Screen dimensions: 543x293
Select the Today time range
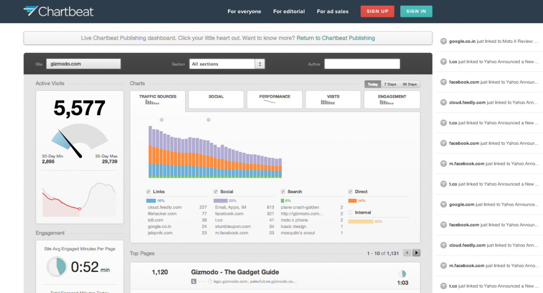[373, 84]
